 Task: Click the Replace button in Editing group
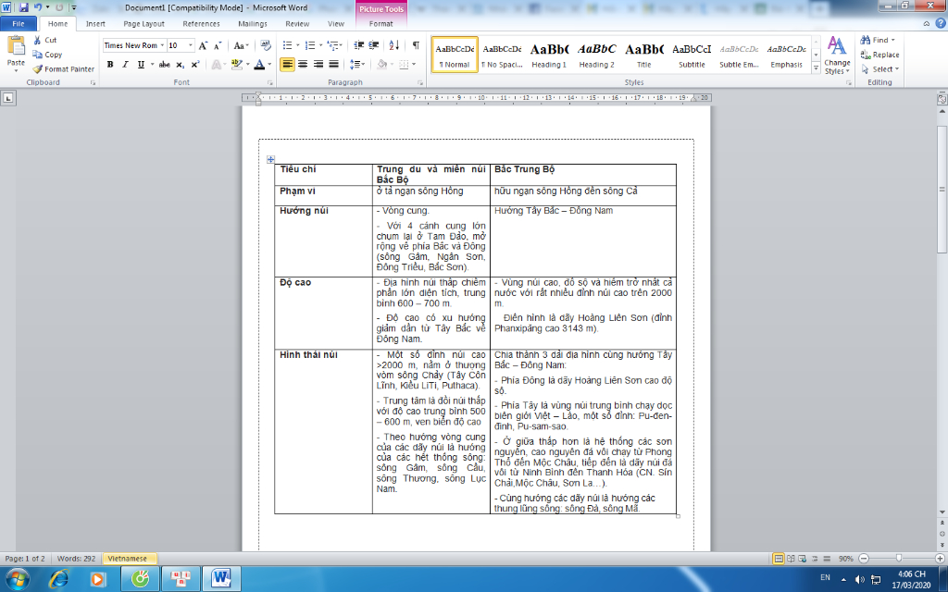pyautogui.click(x=879, y=55)
